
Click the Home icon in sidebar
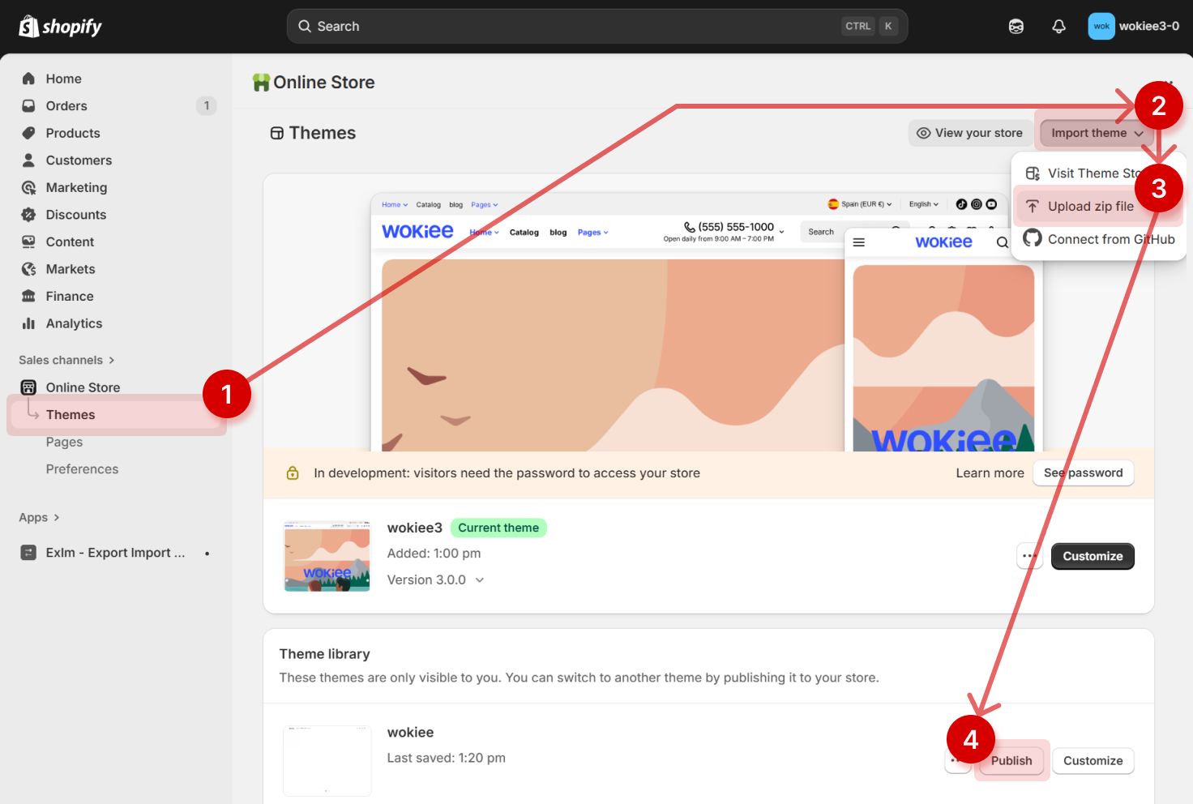click(x=29, y=79)
